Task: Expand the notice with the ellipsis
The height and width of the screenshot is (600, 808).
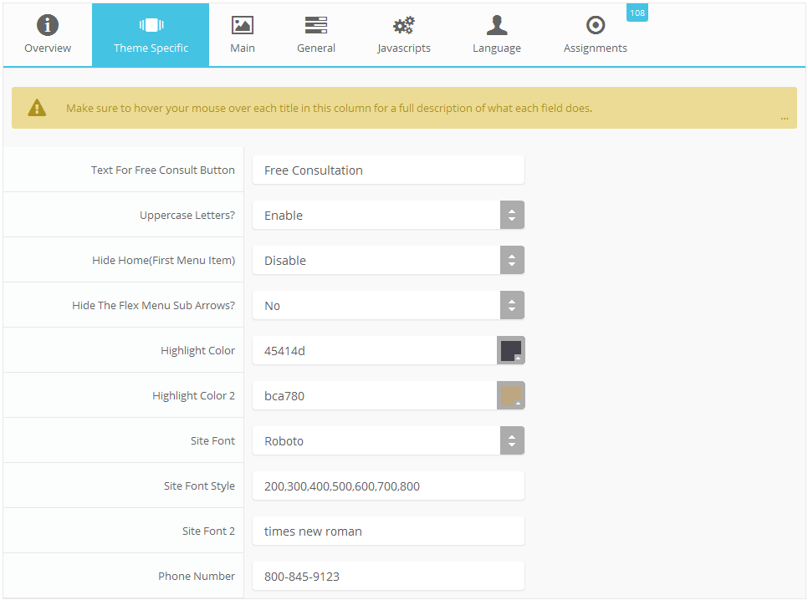Action: click(x=784, y=119)
